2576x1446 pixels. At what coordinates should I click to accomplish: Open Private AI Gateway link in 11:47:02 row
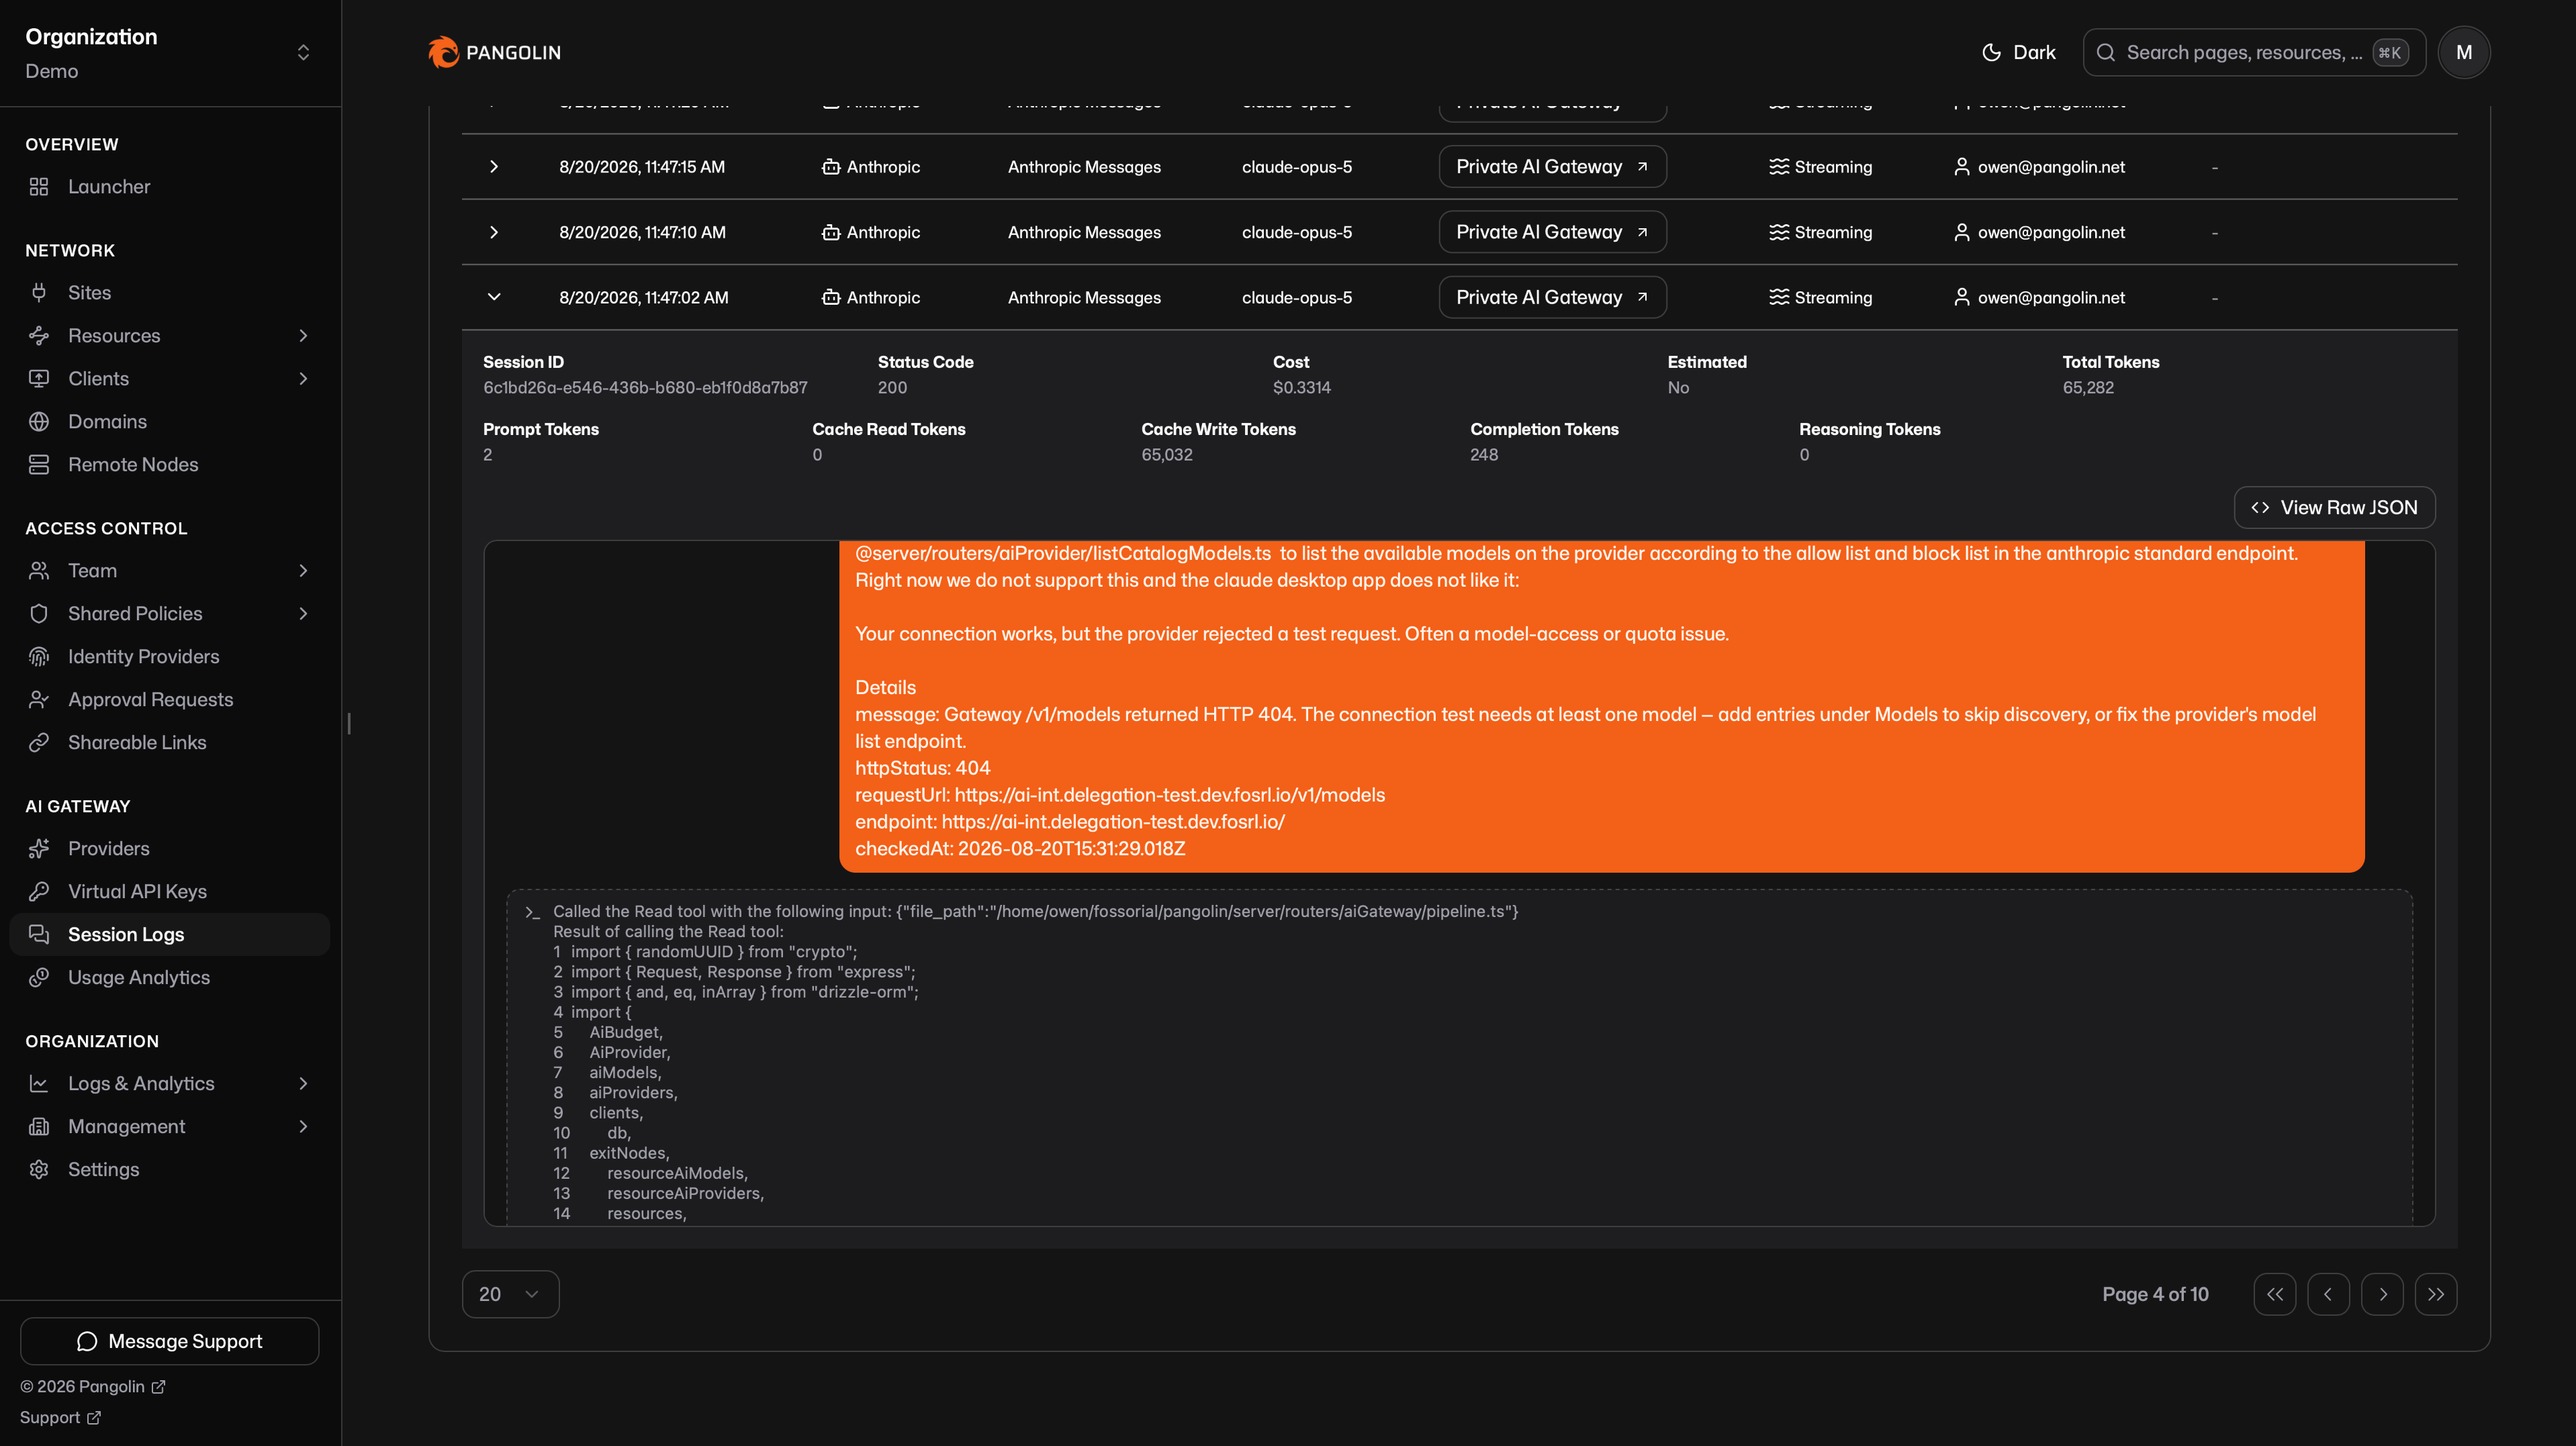[x=1552, y=297]
